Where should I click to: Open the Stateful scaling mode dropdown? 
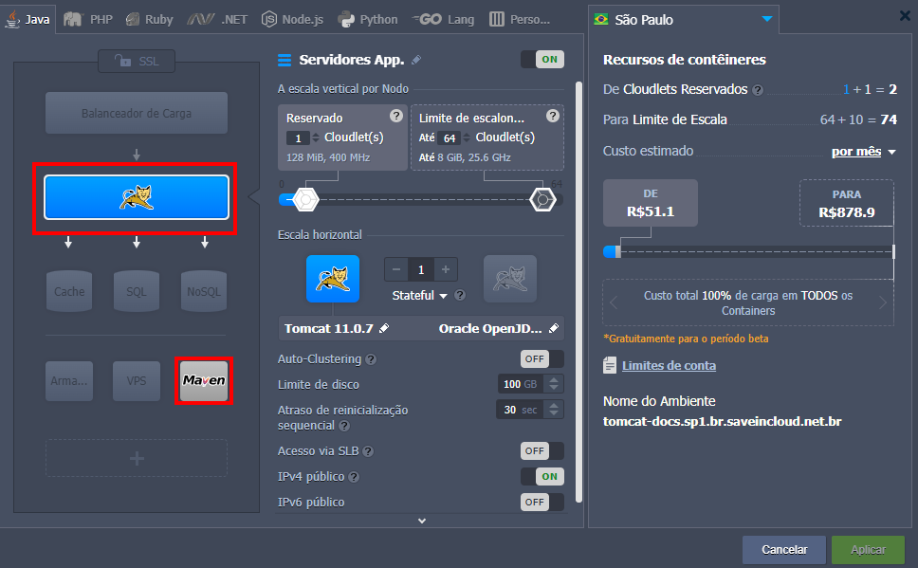419,296
